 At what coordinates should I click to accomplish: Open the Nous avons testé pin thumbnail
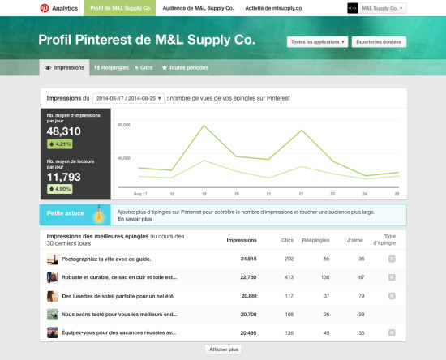53,315
